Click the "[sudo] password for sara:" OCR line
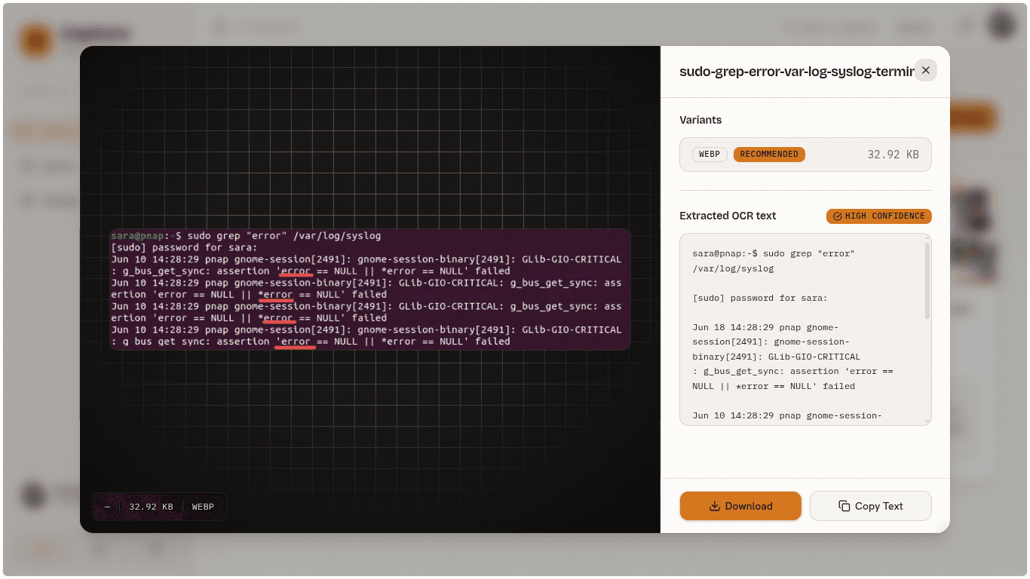This screenshot has width=1030, height=579. coord(760,298)
